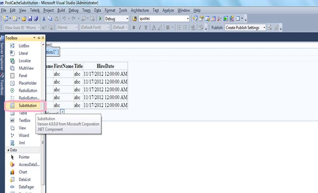Screen dimensions: 318x193
Task: Select the ListBox control in Toolbox
Action: click(x=23, y=46)
